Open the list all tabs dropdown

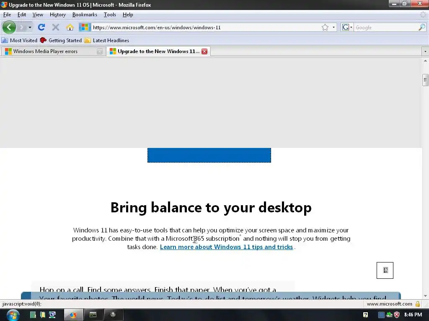tap(425, 51)
